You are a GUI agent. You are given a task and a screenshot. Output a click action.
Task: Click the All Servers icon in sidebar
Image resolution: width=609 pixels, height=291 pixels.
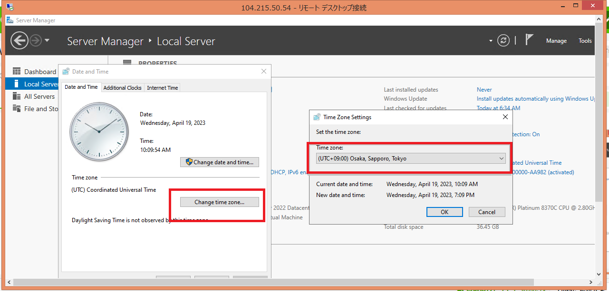tap(17, 96)
